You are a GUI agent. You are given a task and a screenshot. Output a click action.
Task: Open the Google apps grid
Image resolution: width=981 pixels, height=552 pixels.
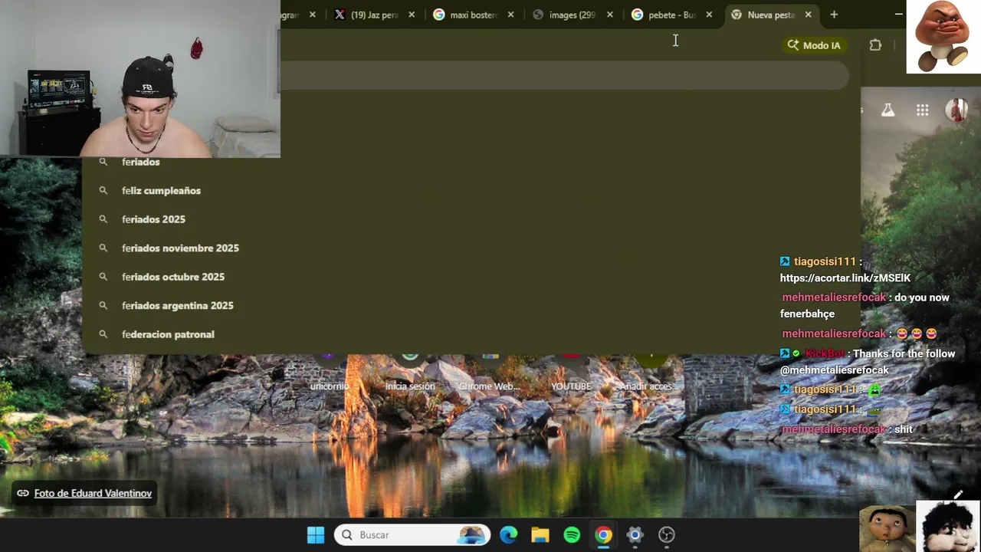pos(922,110)
